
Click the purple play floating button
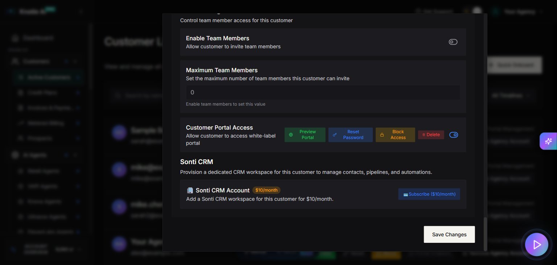tap(536, 245)
